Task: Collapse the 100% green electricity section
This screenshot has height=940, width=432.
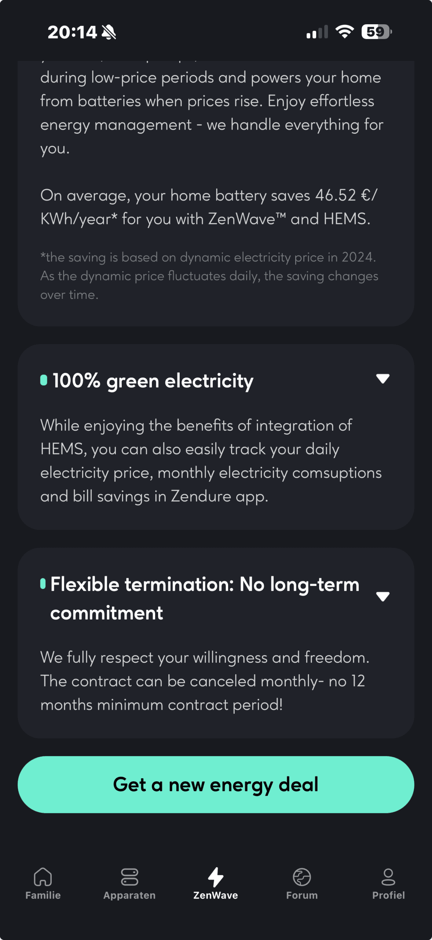Action: click(x=382, y=379)
